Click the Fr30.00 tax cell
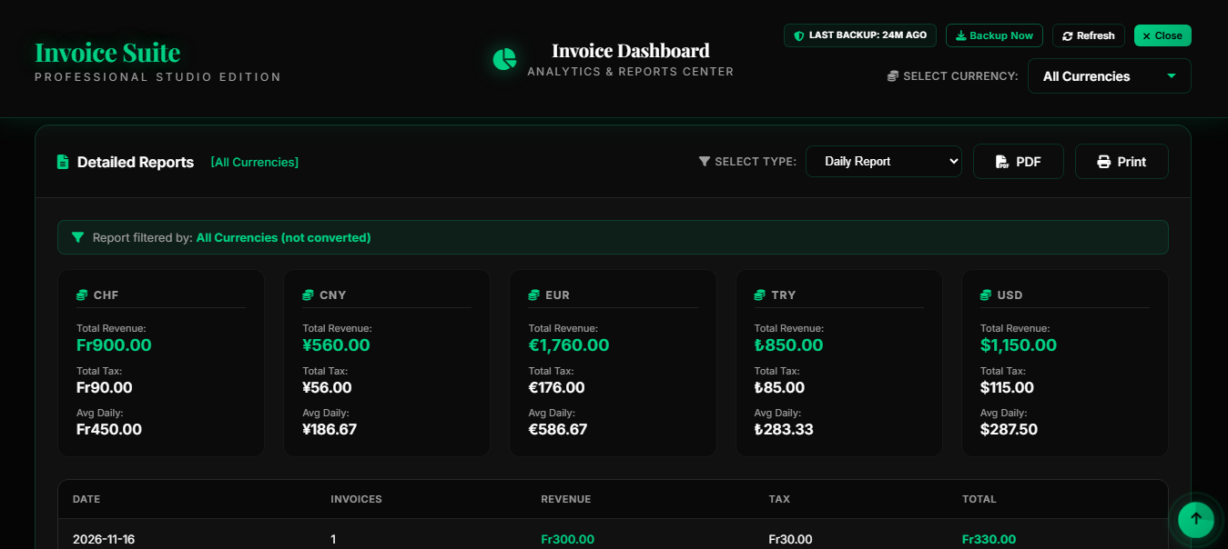This screenshot has height=549, width=1228. (791, 539)
